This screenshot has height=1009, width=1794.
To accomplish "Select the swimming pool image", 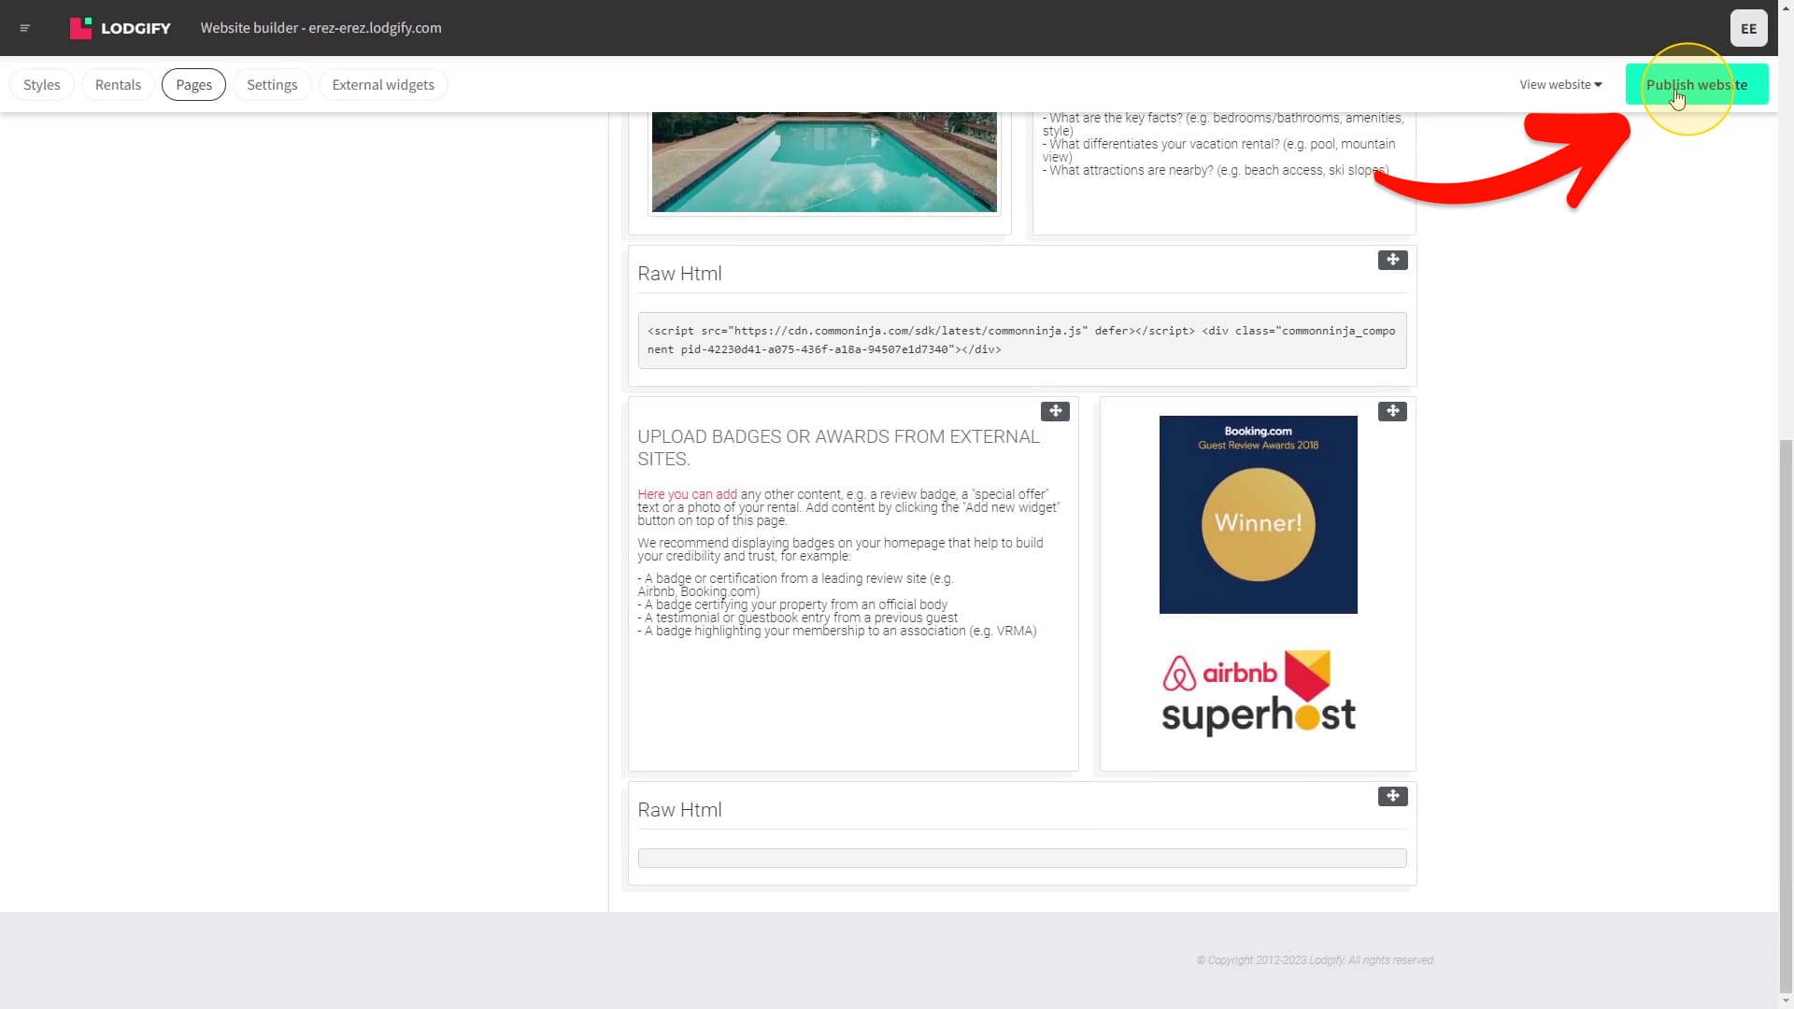I will coord(824,162).
